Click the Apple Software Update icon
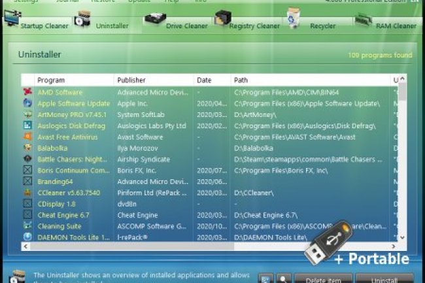The image size is (425, 283). pos(27,103)
